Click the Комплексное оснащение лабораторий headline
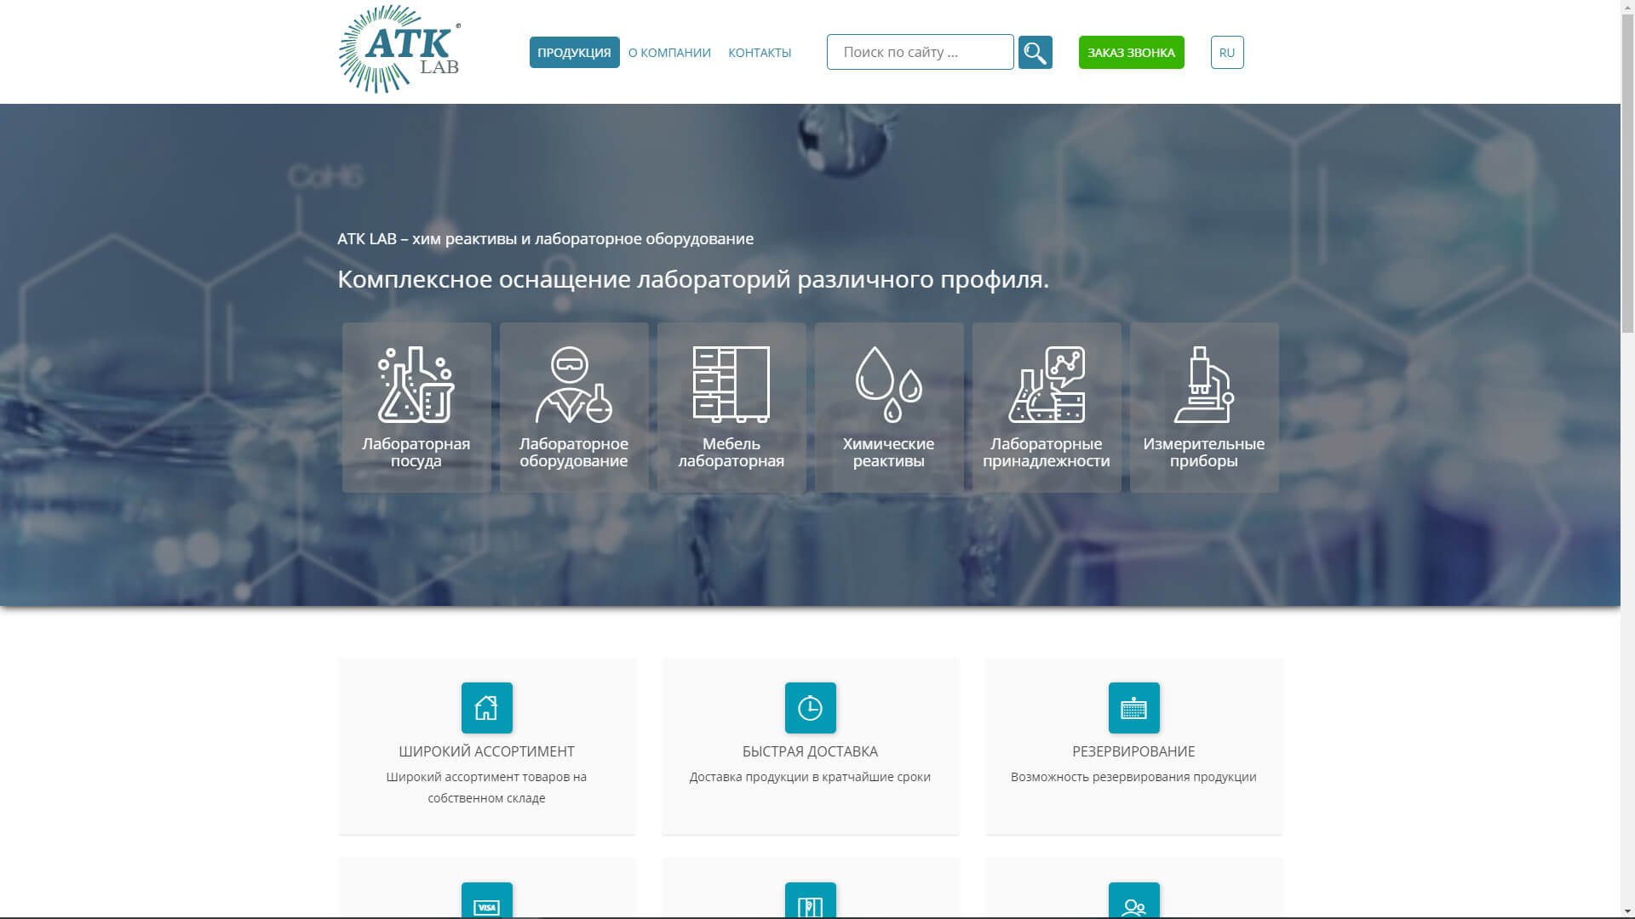 (693, 280)
